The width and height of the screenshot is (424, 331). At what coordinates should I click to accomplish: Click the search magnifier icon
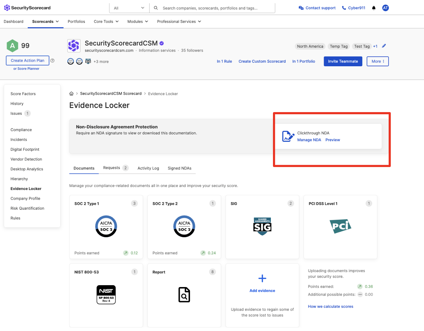[156, 8]
